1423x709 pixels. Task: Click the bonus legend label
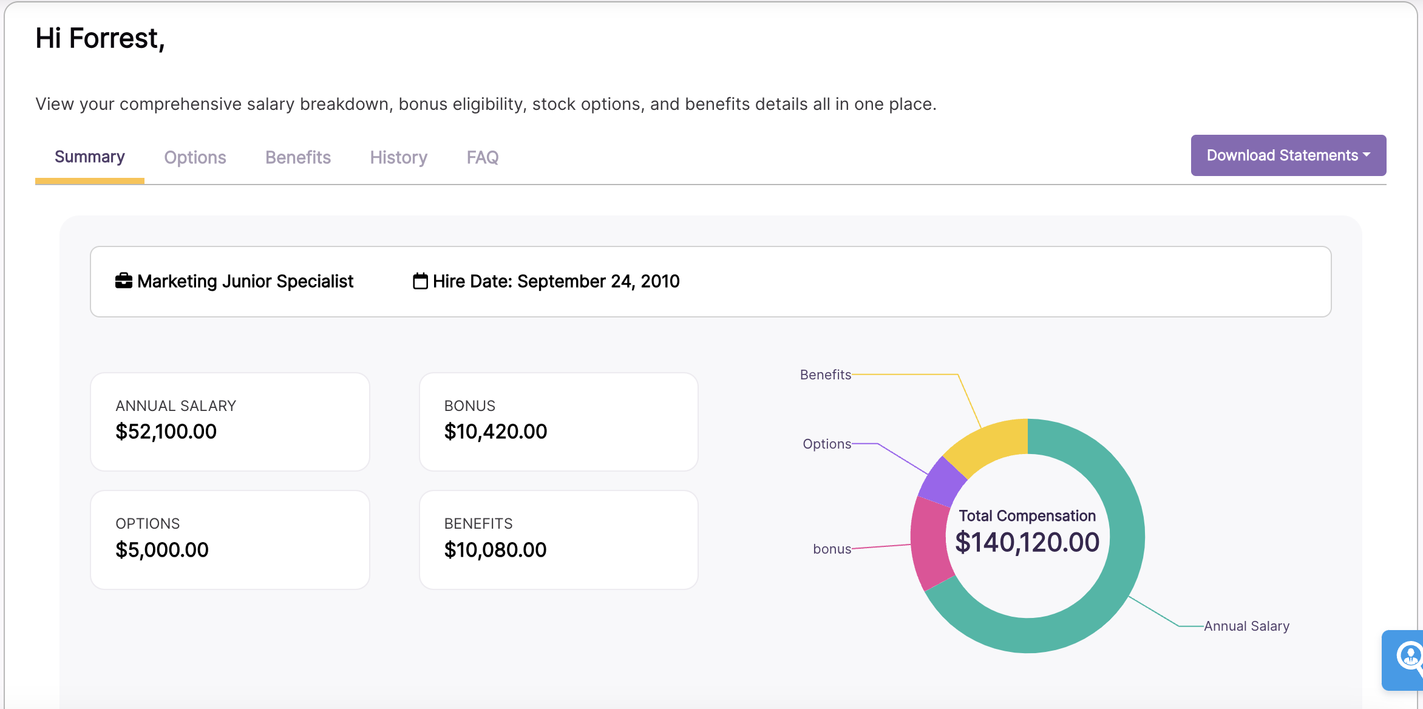(x=832, y=549)
